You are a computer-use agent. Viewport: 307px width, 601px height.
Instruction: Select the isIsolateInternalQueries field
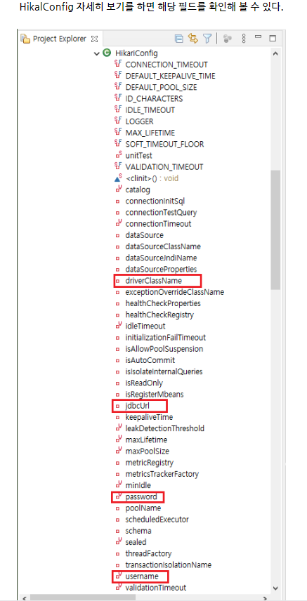[164, 372]
